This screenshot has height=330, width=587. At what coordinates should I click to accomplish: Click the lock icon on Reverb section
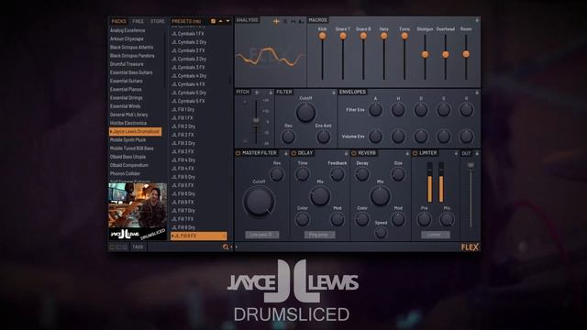[407, 153]
